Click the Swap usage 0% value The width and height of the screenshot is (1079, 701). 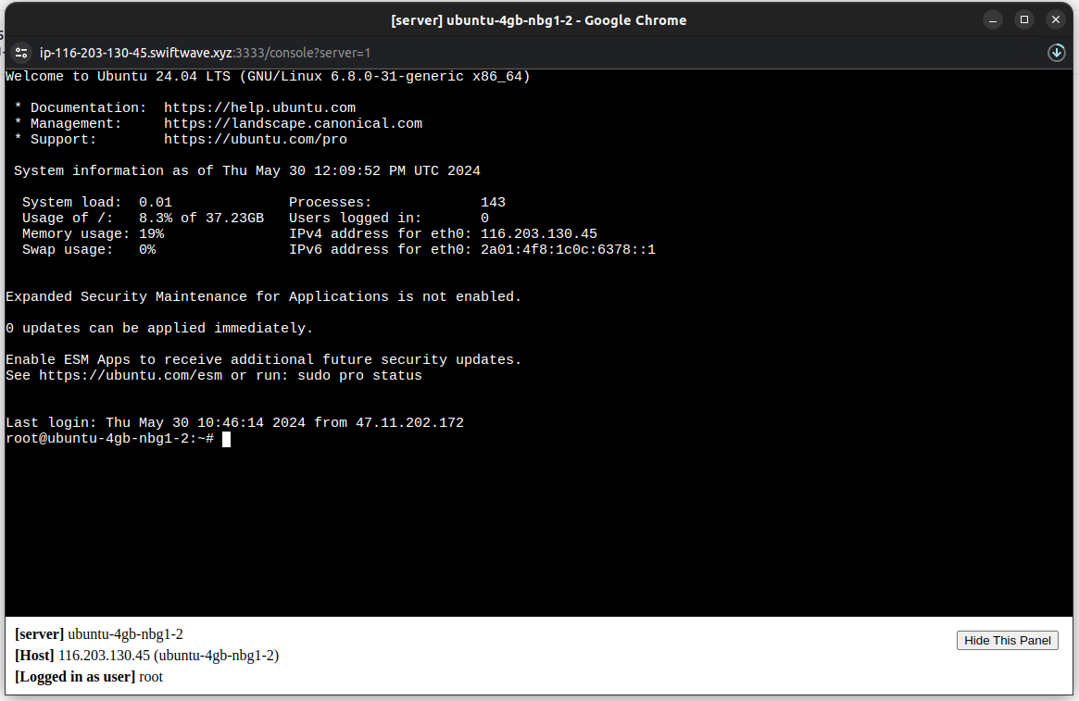point(147,250)
